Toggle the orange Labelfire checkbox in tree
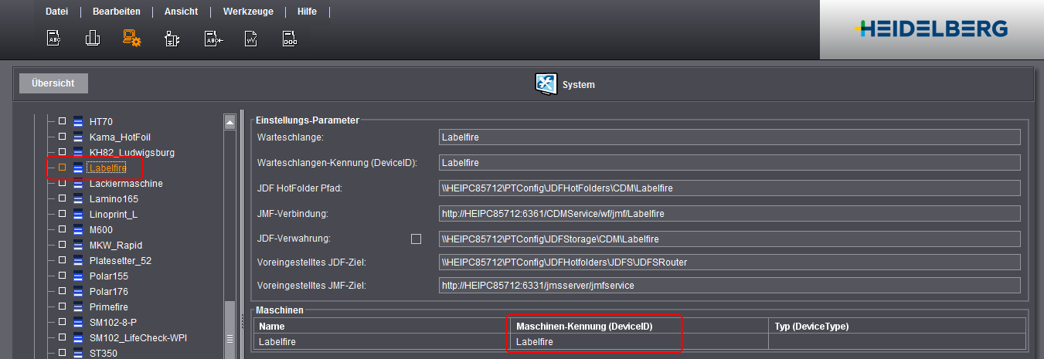 coord(63,168)
